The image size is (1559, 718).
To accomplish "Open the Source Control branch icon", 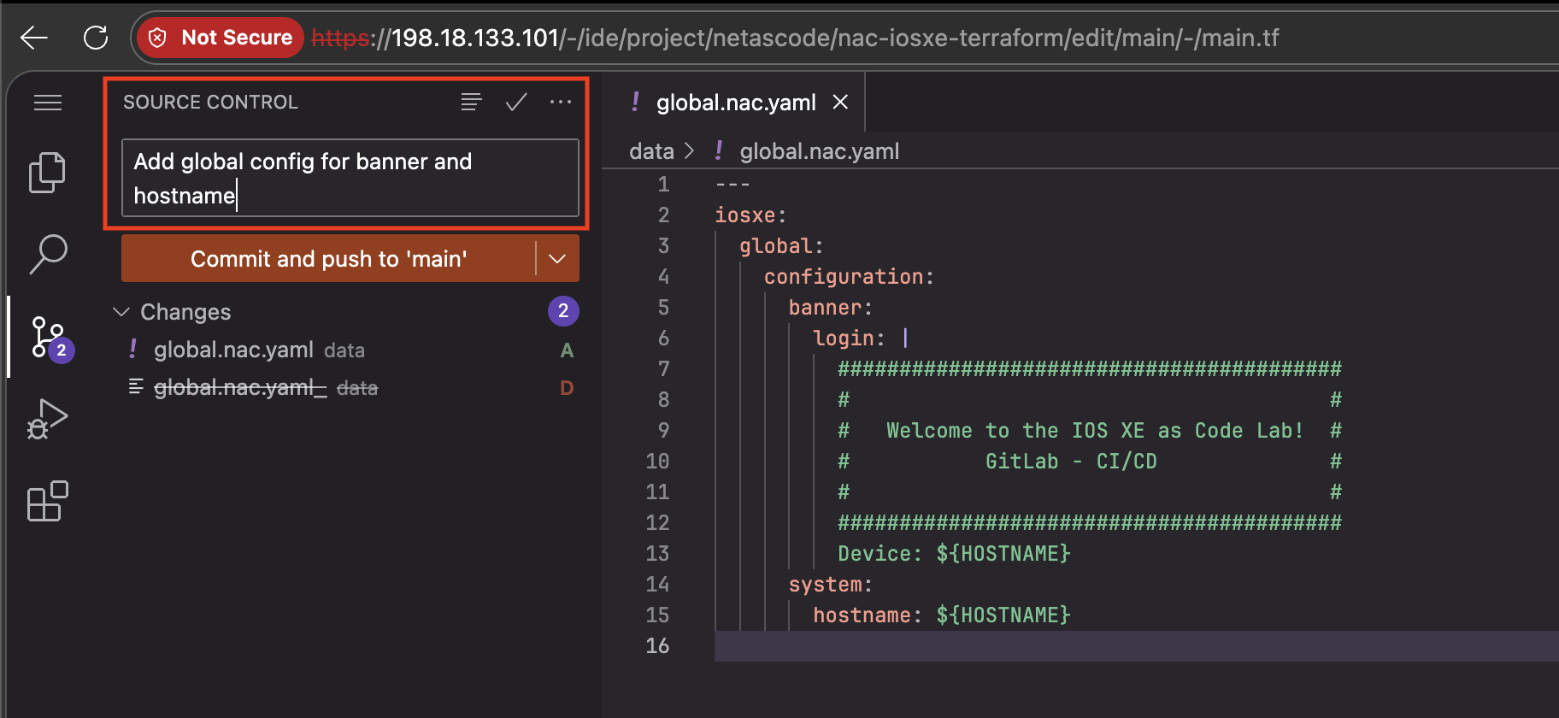I will pos(50,337).
